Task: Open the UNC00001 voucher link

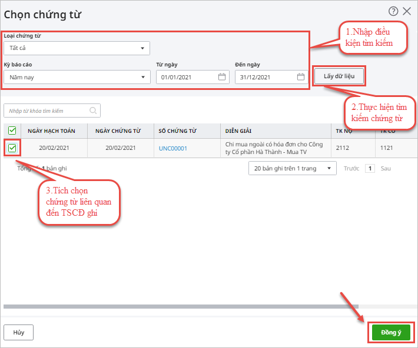Action: click(x=173, y=148)
